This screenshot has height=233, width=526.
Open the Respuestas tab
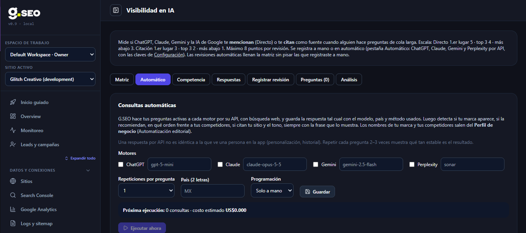[x=229, y=79]
